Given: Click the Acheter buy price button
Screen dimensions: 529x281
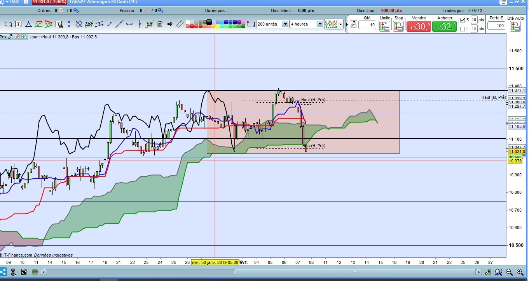Looking at the screenshot, I should click(x=444, y=27).
